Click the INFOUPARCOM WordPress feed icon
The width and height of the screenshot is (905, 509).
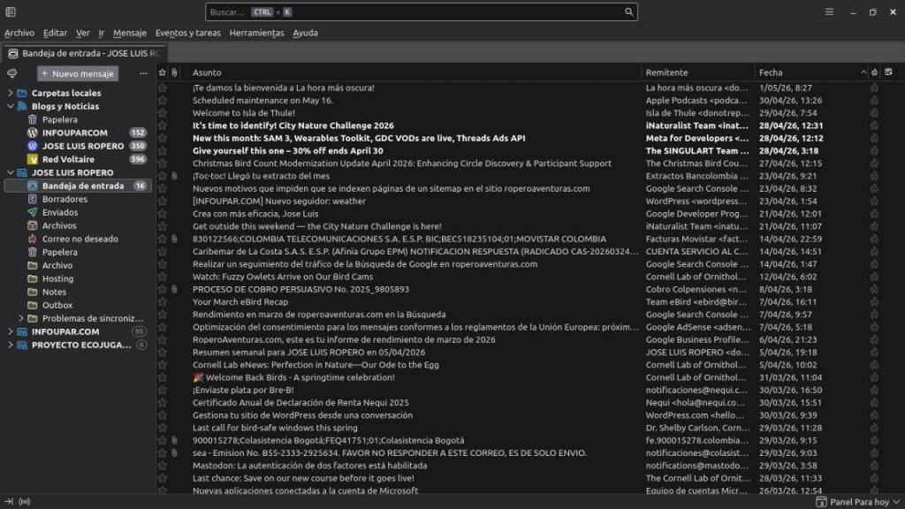(x=33, y=133)
